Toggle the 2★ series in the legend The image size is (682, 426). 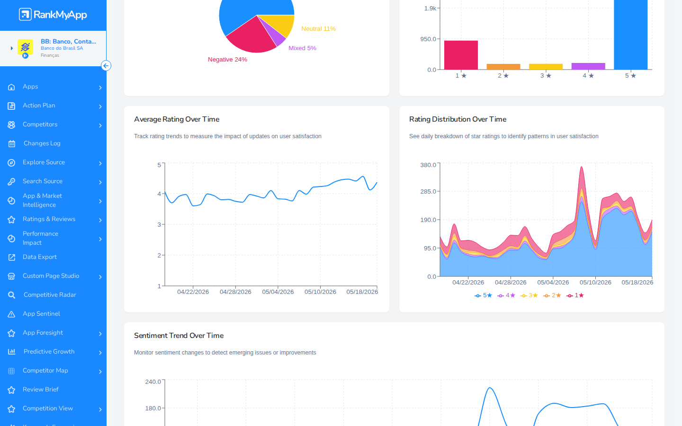552,295
